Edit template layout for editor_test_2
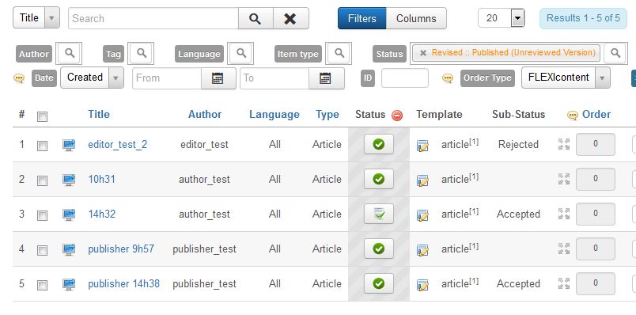Viewport: 636px width, 315px height. pos(422,146)
